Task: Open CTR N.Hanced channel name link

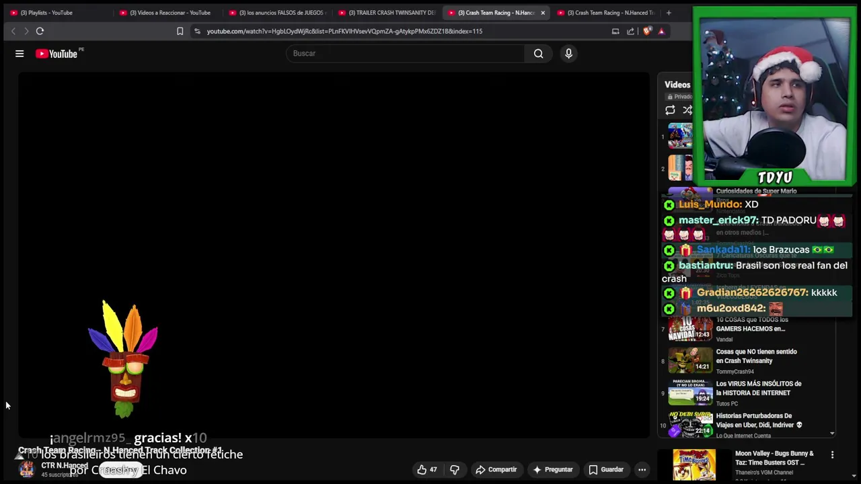Action: (x=65, y=466)
